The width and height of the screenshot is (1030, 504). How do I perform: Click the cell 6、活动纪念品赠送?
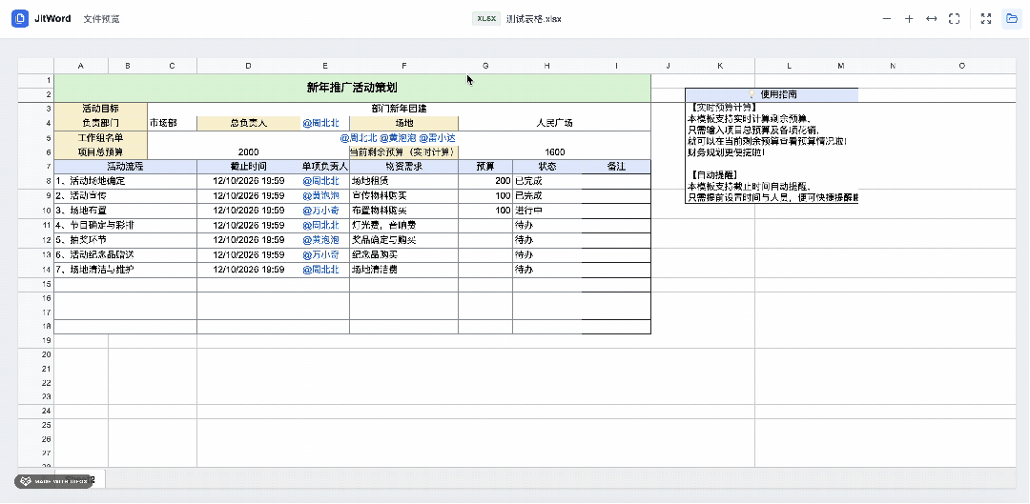[126, 254]
